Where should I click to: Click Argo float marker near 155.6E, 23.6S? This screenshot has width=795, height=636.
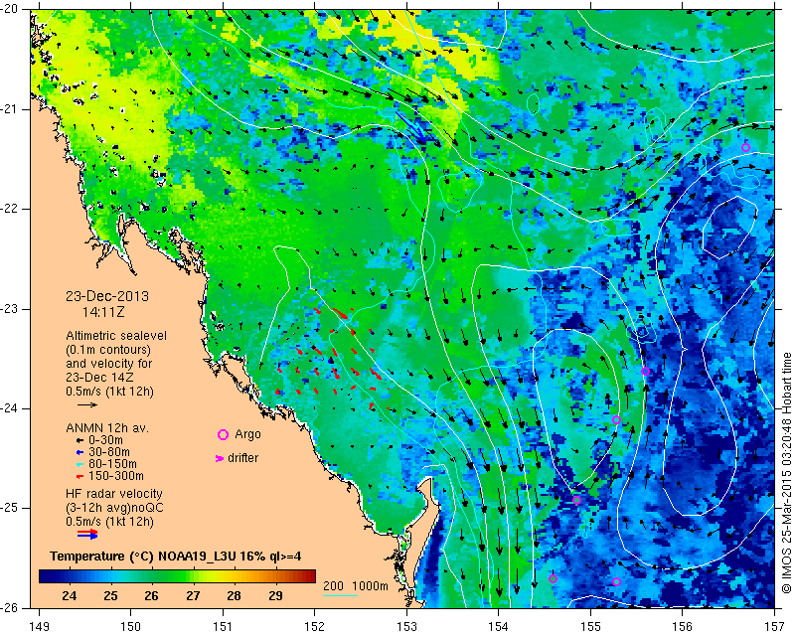(x=645, y=372)
